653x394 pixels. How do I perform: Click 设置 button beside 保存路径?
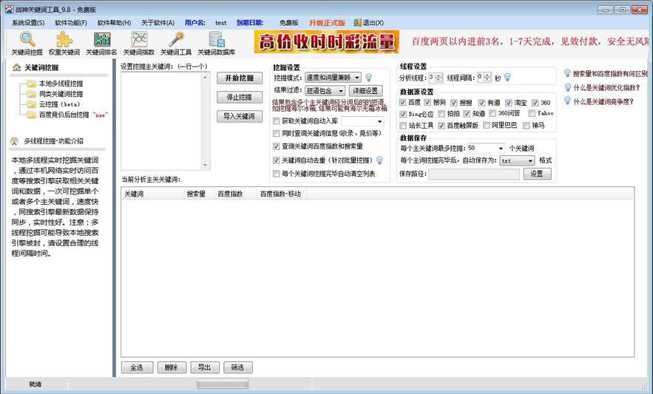point(537,174)
